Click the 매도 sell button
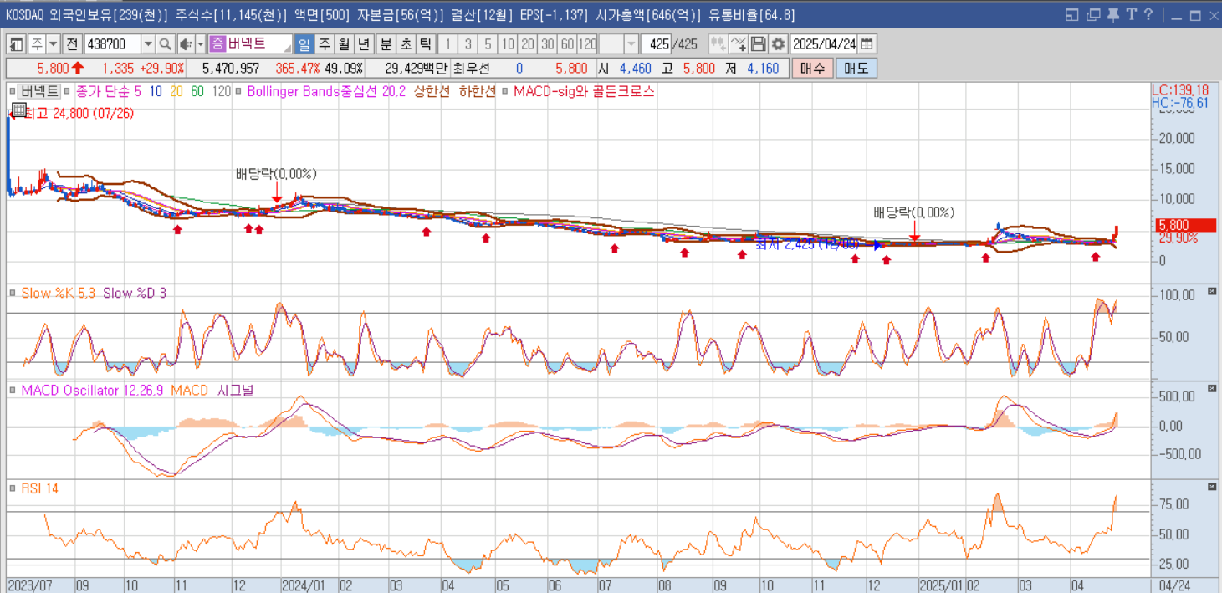This screenshot has height=593, width=1222. coord(856,69)
